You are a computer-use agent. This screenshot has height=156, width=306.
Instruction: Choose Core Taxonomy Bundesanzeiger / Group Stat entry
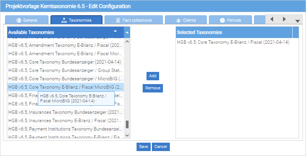(65, 71)
